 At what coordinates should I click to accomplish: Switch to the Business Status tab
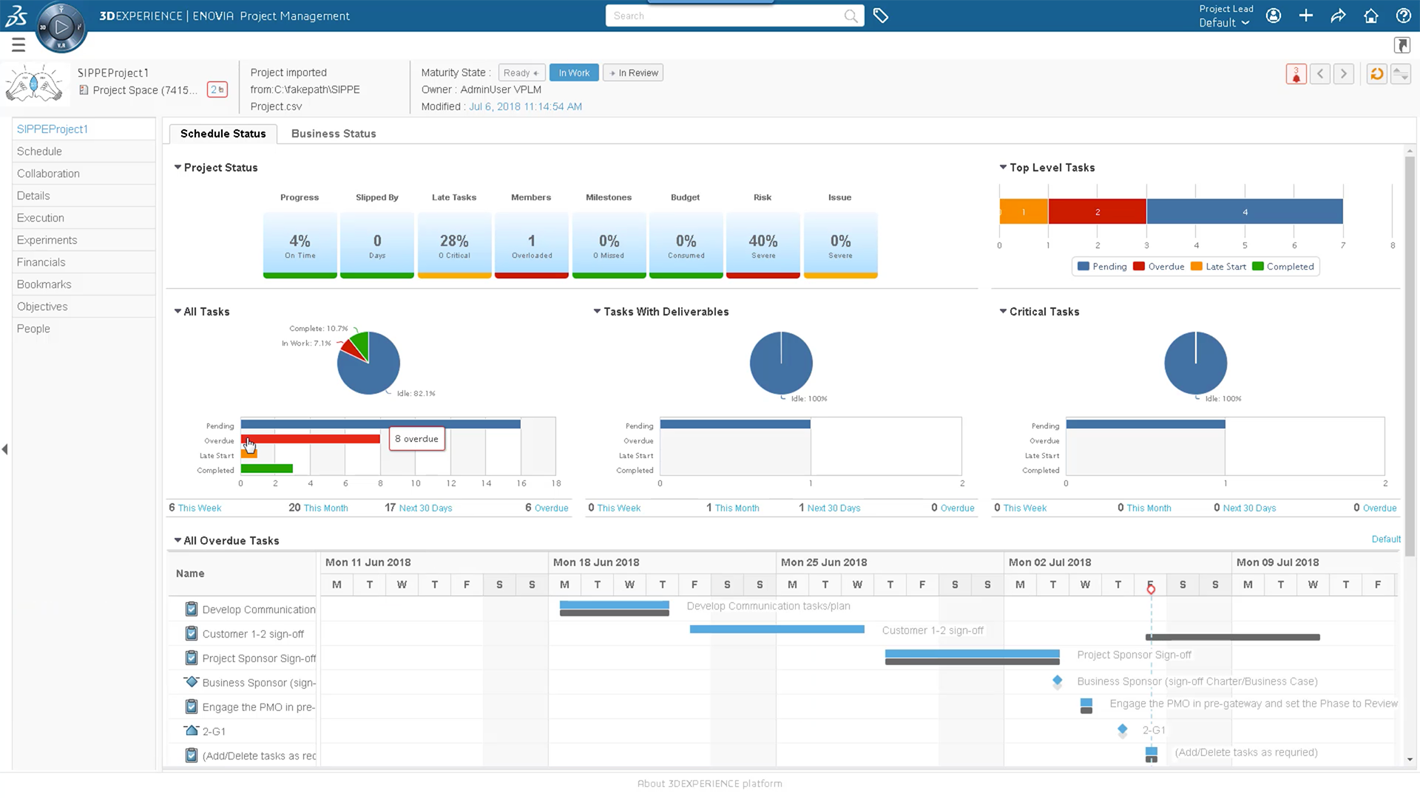(x=334, y=134)
